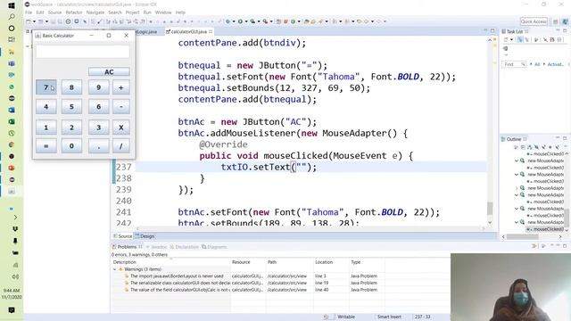This screenshot has height=321, width=571.
Task: Open the Window menu
Action: pos(163,12)
